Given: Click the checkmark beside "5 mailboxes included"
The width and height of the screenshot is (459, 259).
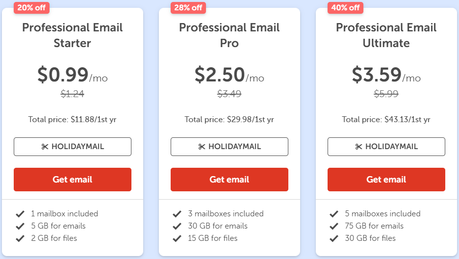Looking at the screenshot, I should (x=334, y=214).
